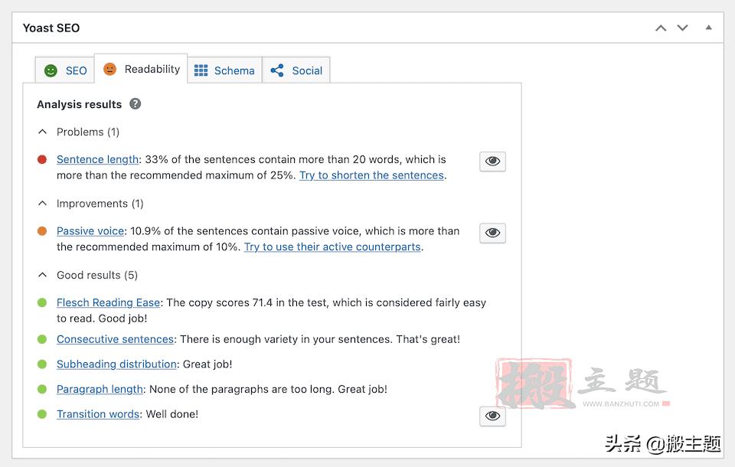Collapse the Problems (1) section

(43, 132)
